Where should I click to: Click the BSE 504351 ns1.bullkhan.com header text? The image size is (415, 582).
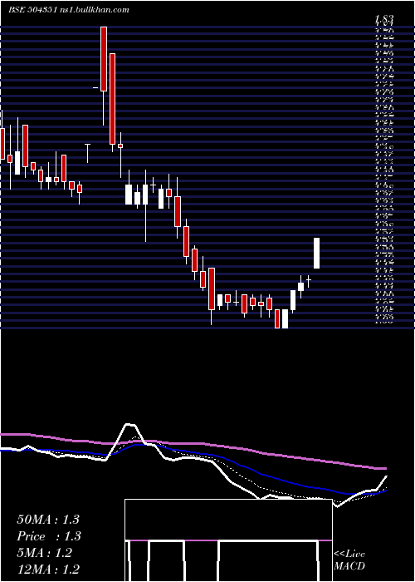pyautogui.click(x=69, y=10)
